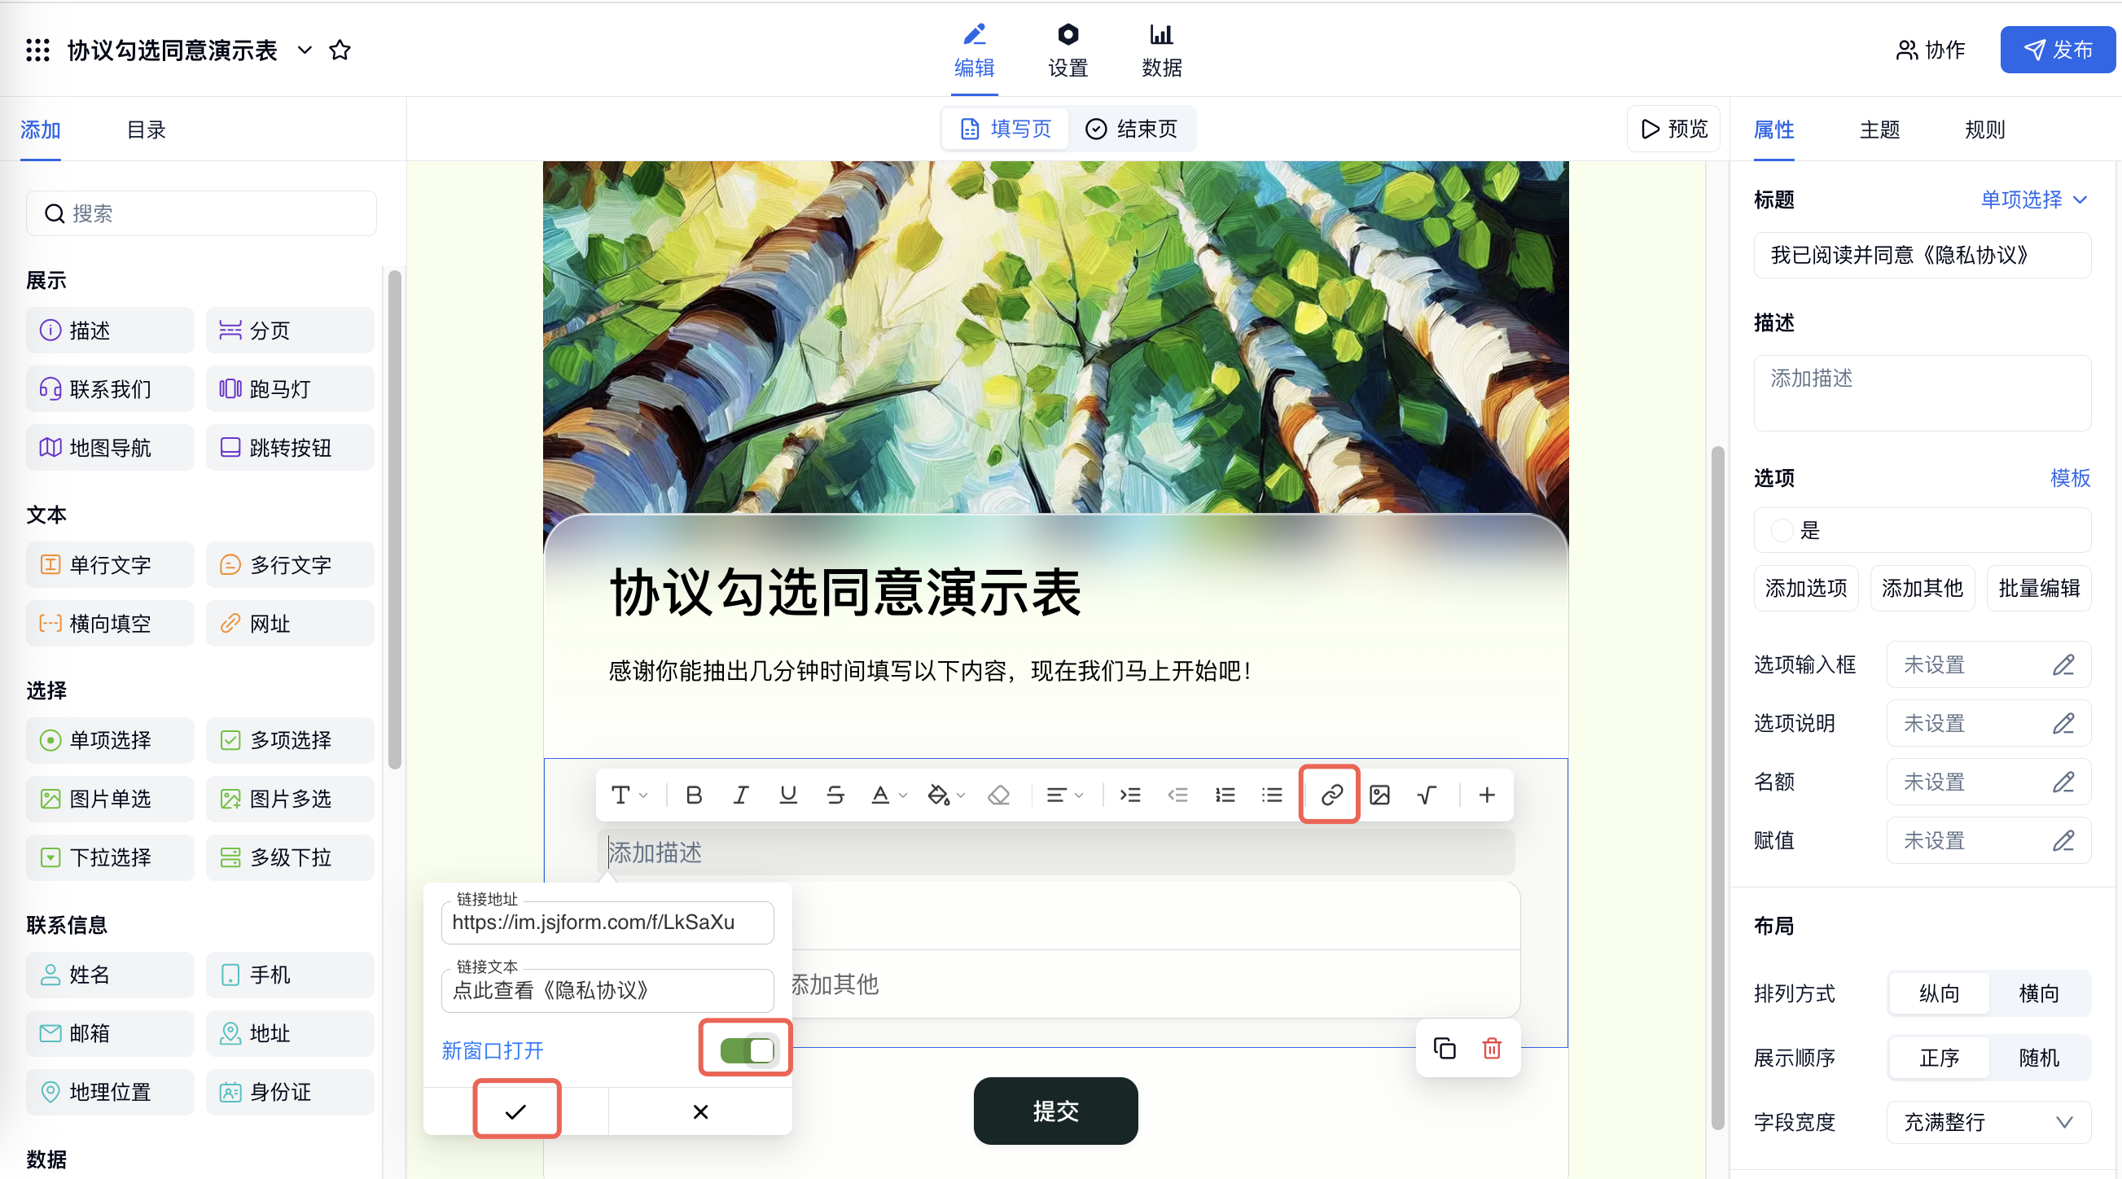Expand the form title dropdown arrow
The image size is (2122, 1179).
pos(305,50)
